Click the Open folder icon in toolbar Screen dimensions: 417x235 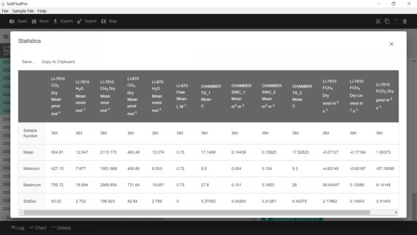12,21
